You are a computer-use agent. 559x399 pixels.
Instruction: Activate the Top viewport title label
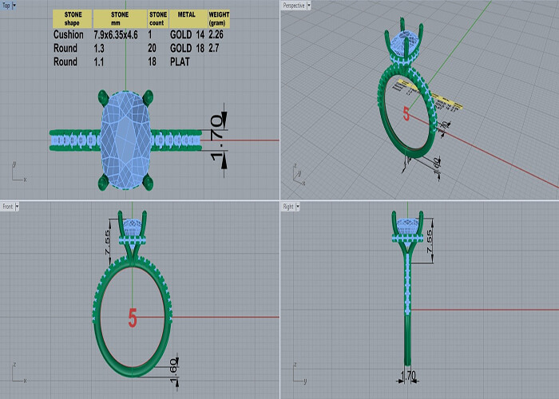point(6,6)
